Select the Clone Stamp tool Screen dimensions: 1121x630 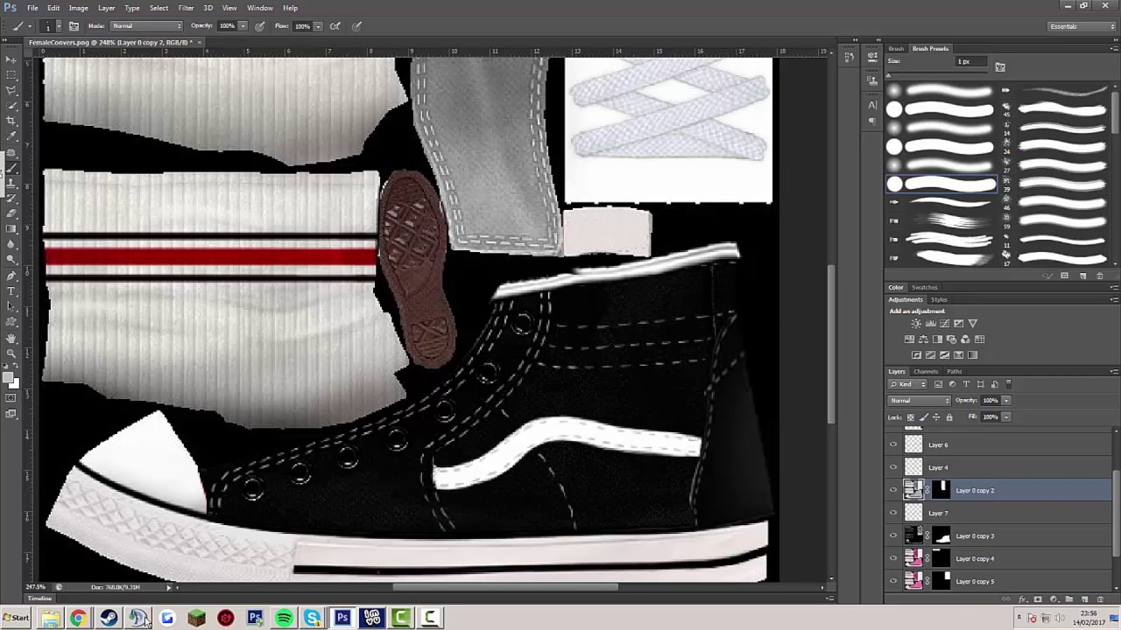coord(11,183)
